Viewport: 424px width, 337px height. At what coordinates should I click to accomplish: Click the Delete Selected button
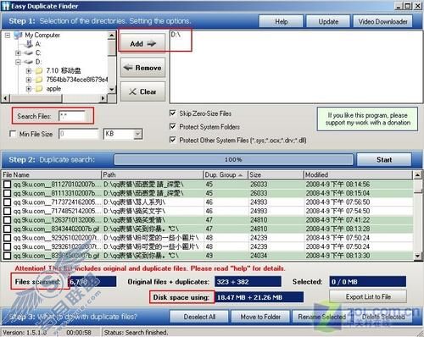pyautogui.click(x=383, y=317)
